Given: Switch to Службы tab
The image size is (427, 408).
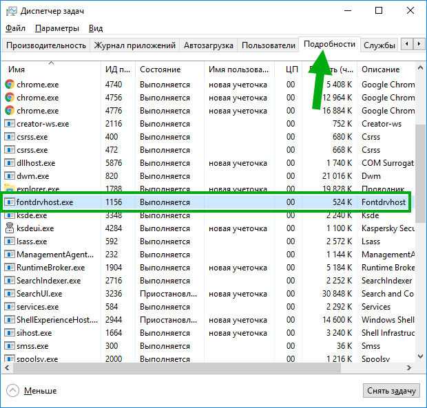Looking at the screenshot, I should point(379,45).
